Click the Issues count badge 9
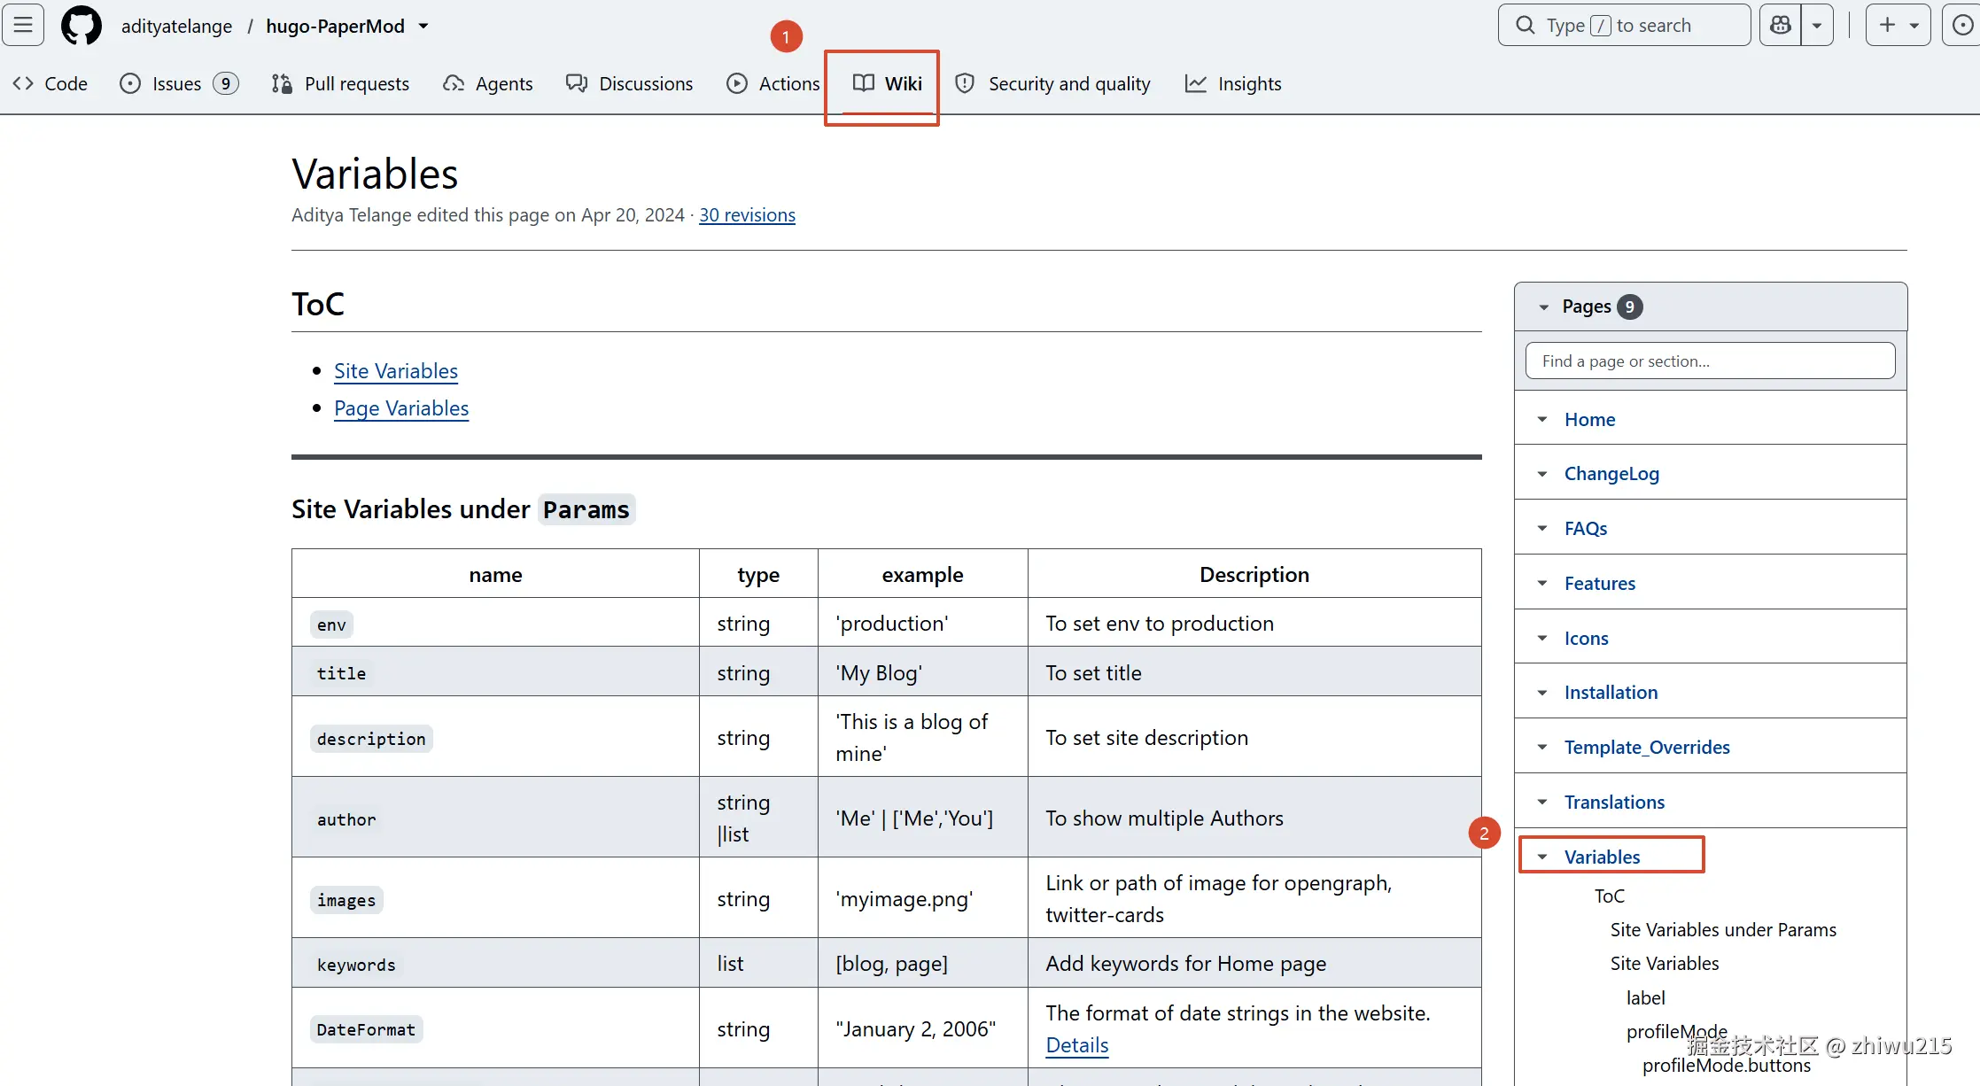Viewport: 1980px width, 1086px height. (226, 83)
